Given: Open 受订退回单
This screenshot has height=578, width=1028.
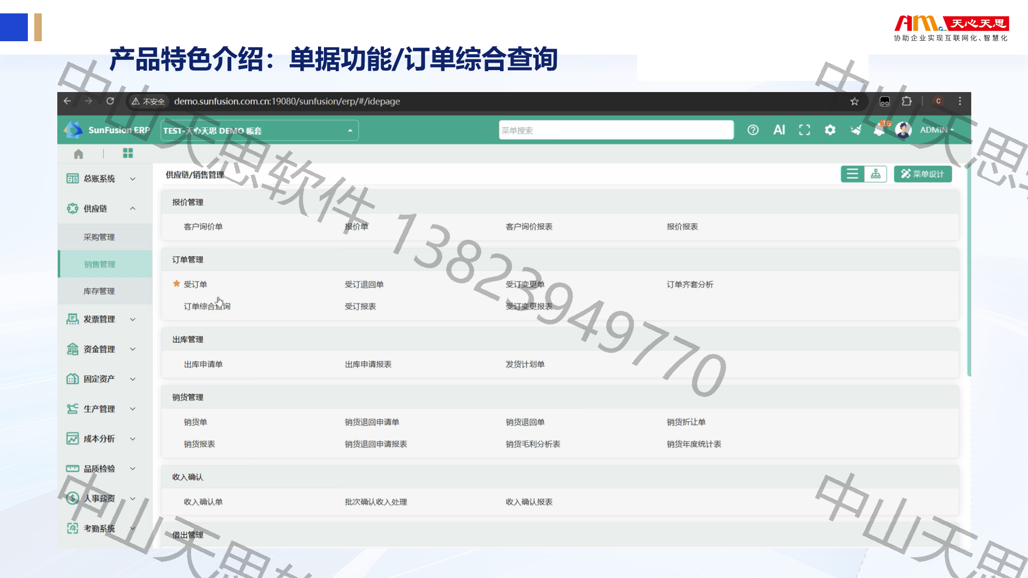Looking at the screenshot, I should (x=364, y=285).
